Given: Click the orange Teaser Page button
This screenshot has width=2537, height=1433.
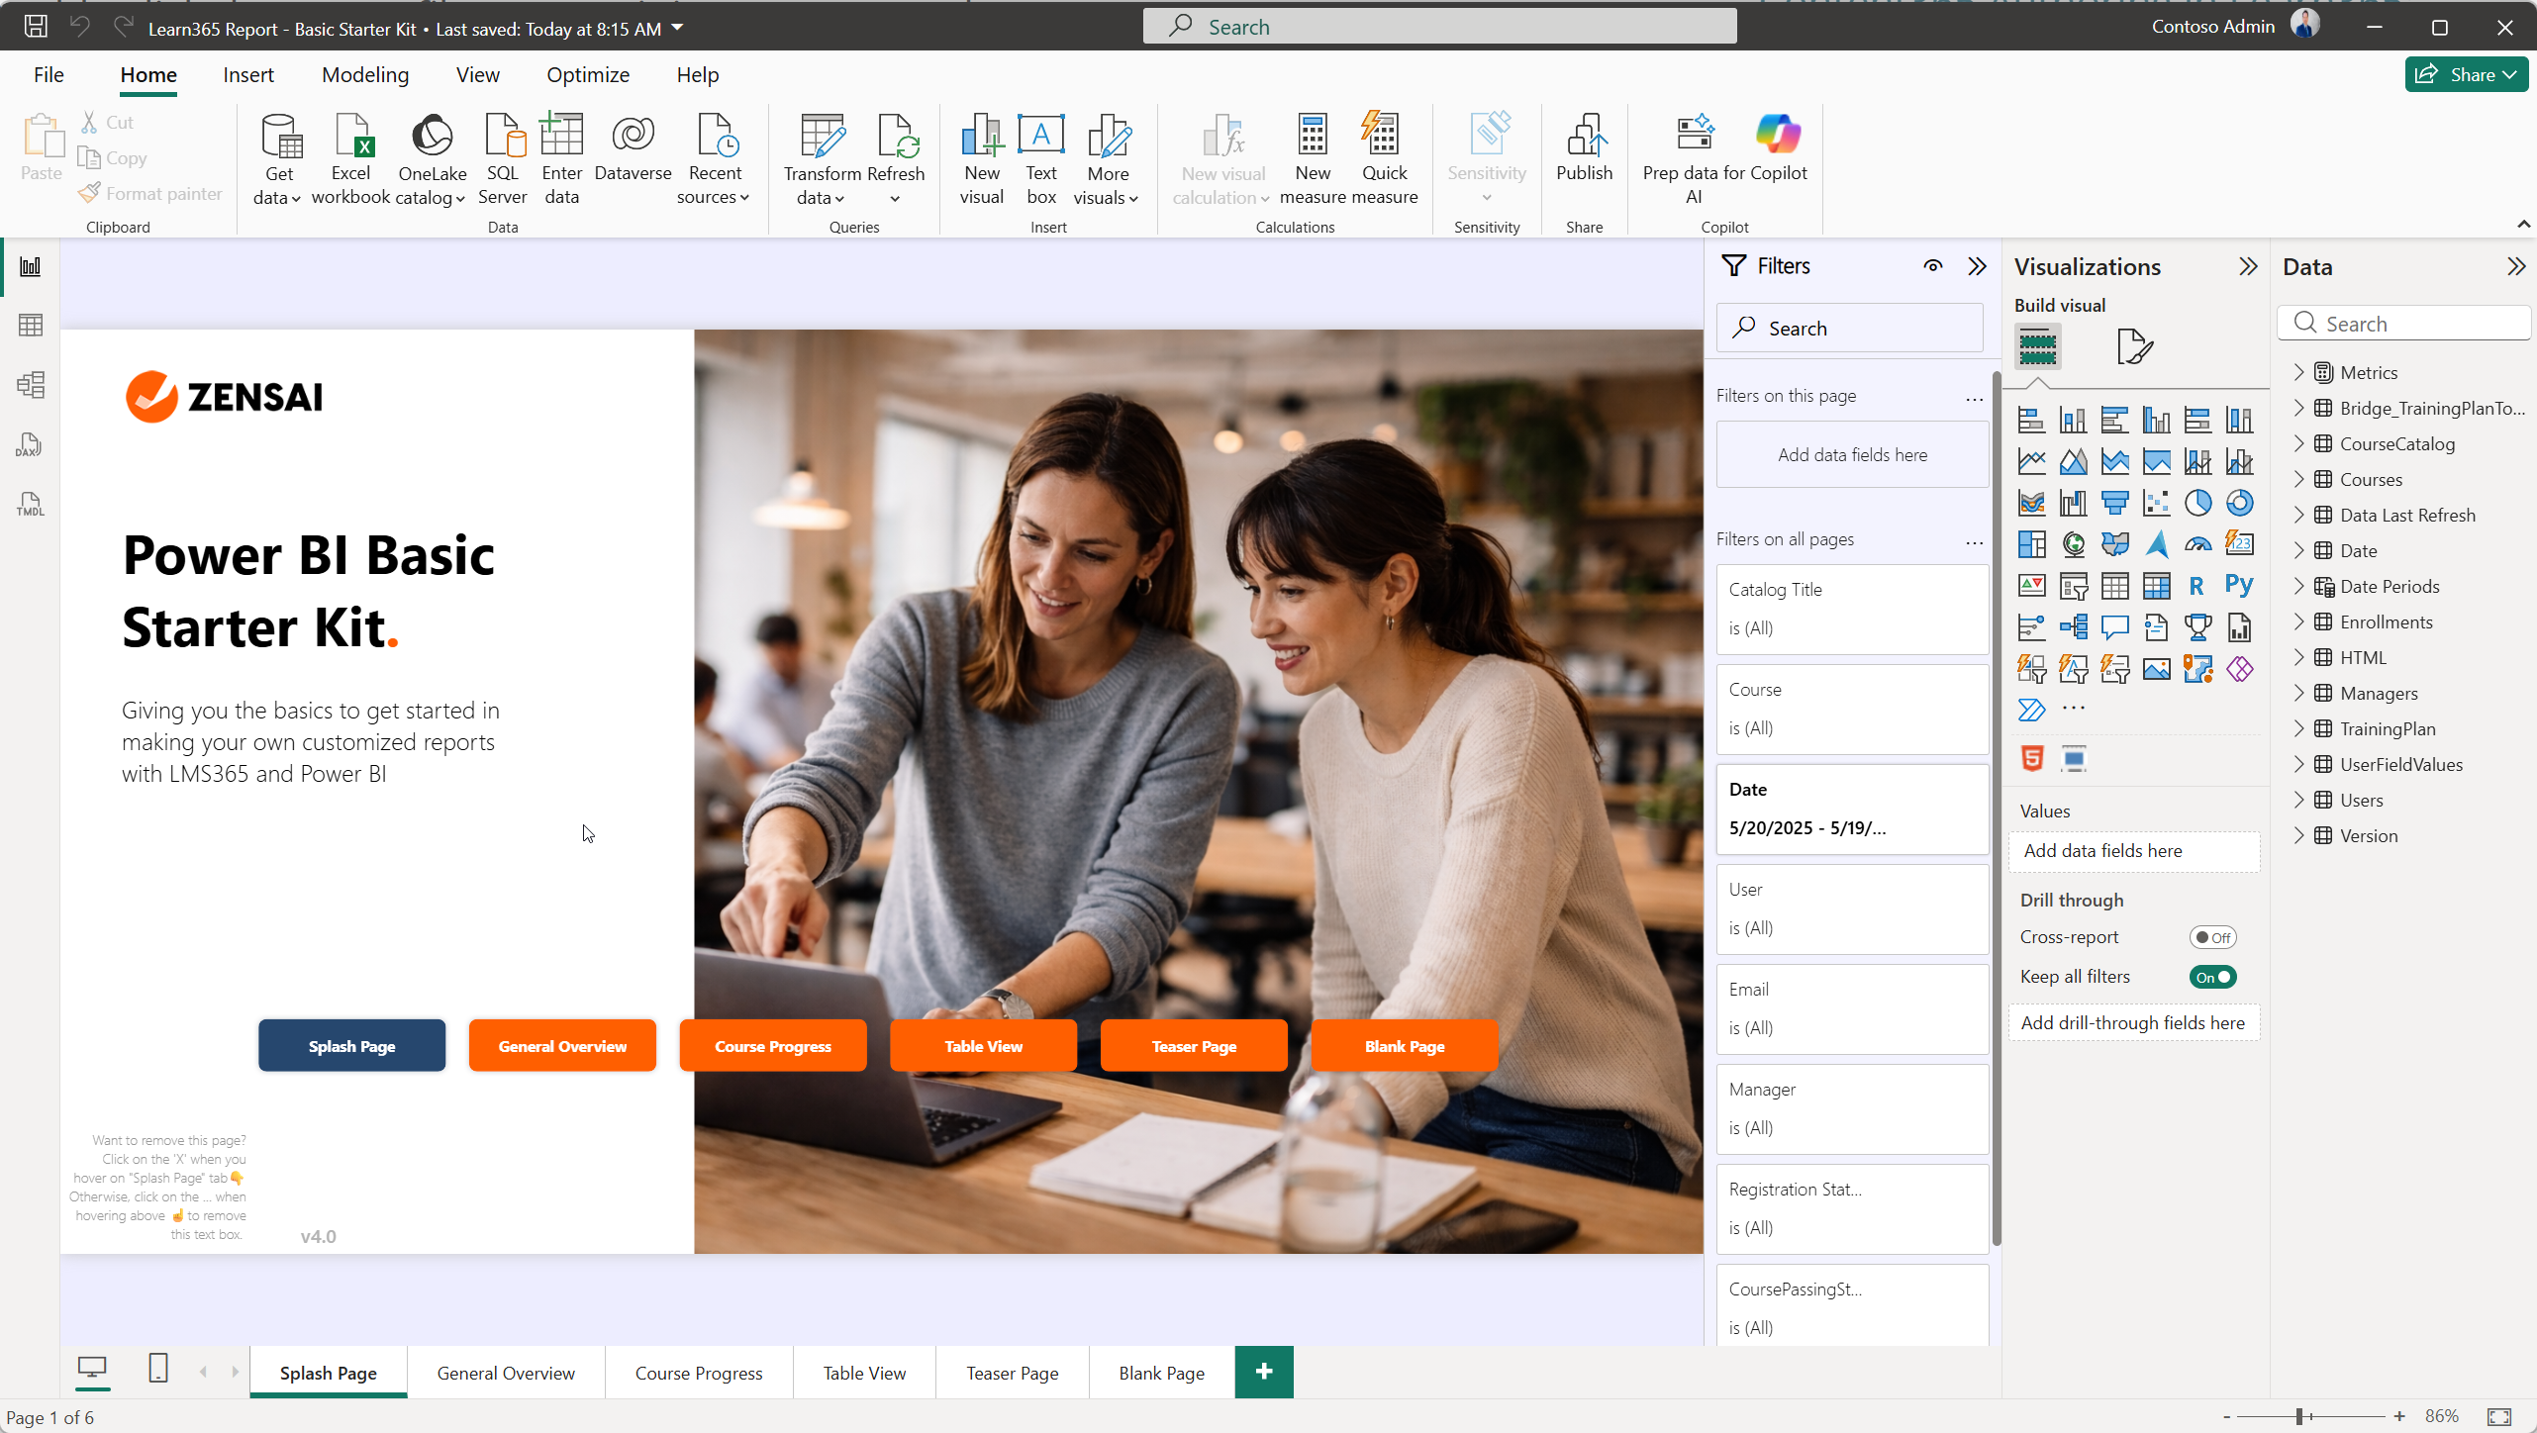Looking at the screenshot, I should 1194,1046.
